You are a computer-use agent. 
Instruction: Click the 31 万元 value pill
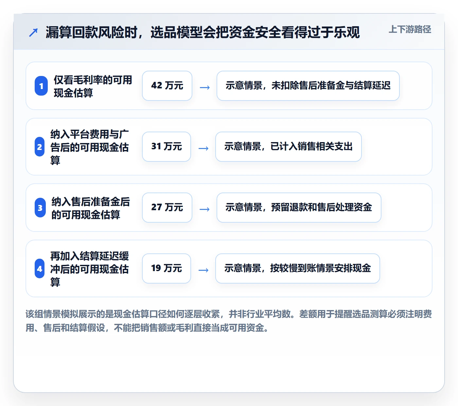[167, 147]
